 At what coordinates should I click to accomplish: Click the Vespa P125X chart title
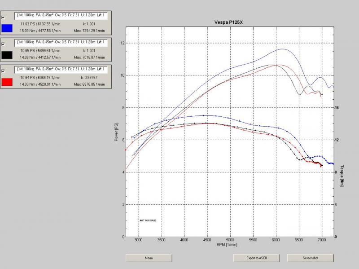[228, 22]
